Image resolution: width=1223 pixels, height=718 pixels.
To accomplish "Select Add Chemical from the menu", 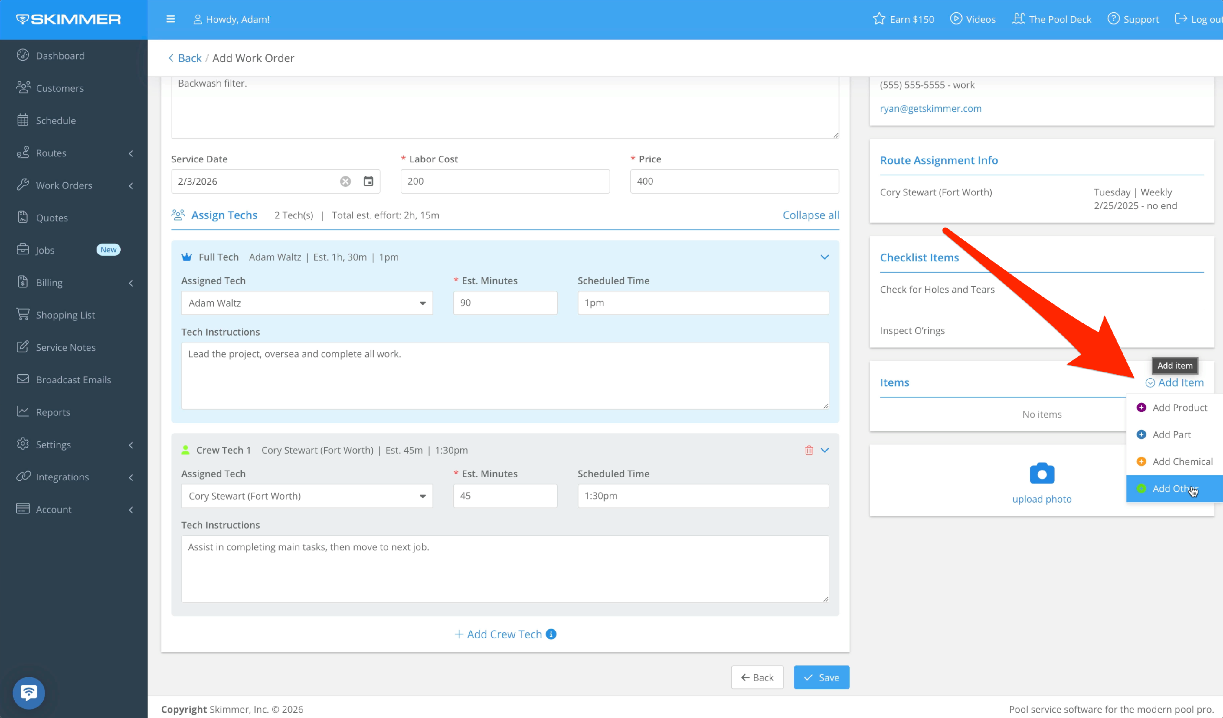I will (x=1182, y=461).
